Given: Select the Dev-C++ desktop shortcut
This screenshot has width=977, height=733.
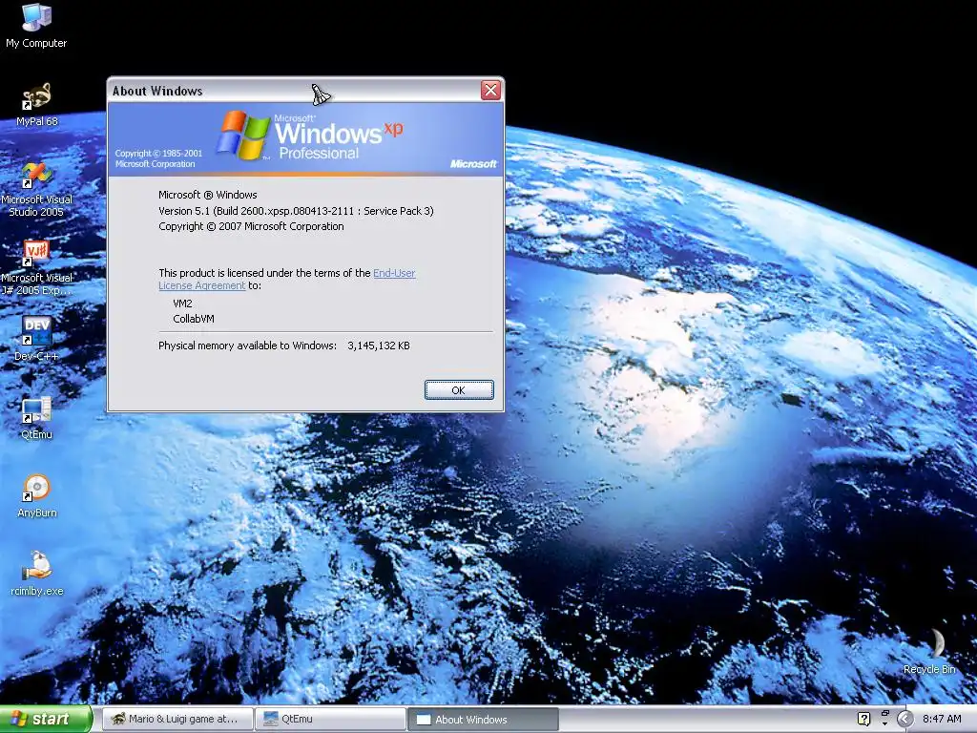Looking at the screenshot, I should (36, 339).
